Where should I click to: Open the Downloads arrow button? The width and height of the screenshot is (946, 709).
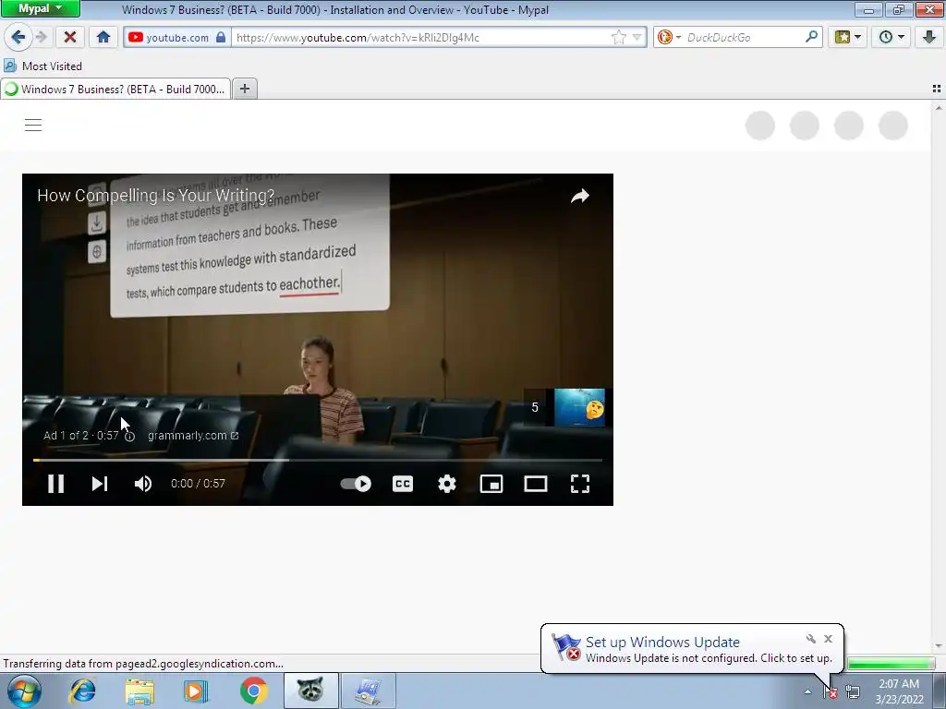pyautogui.click(x=929, y=37)
